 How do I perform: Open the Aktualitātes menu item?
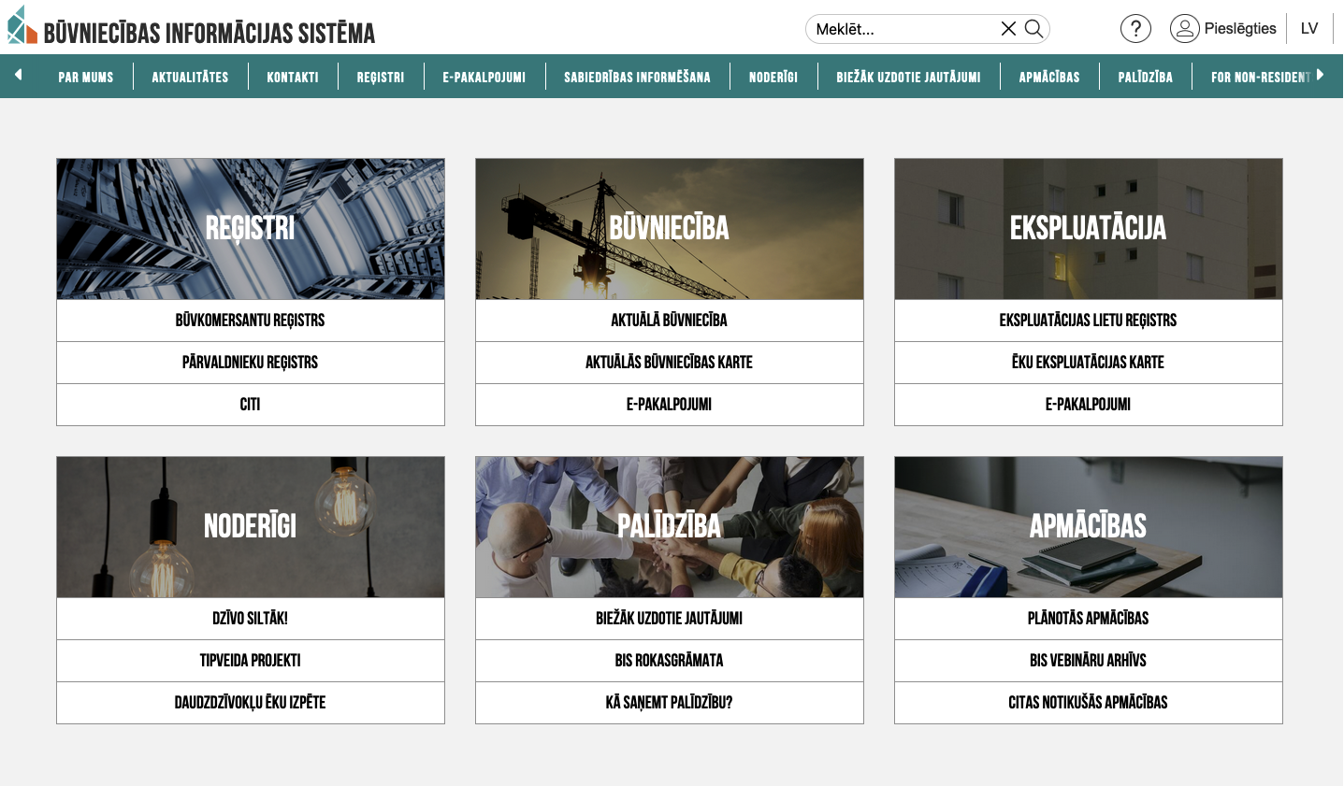coord(191,77)
